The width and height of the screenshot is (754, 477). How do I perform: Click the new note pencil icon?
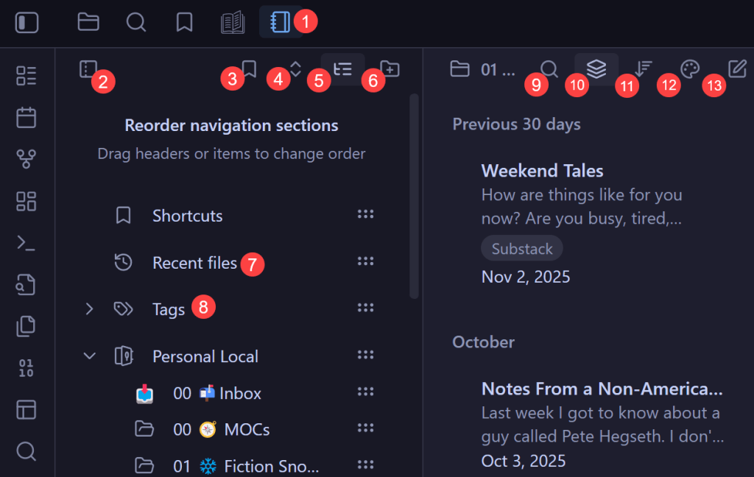(x=737, y=69)
